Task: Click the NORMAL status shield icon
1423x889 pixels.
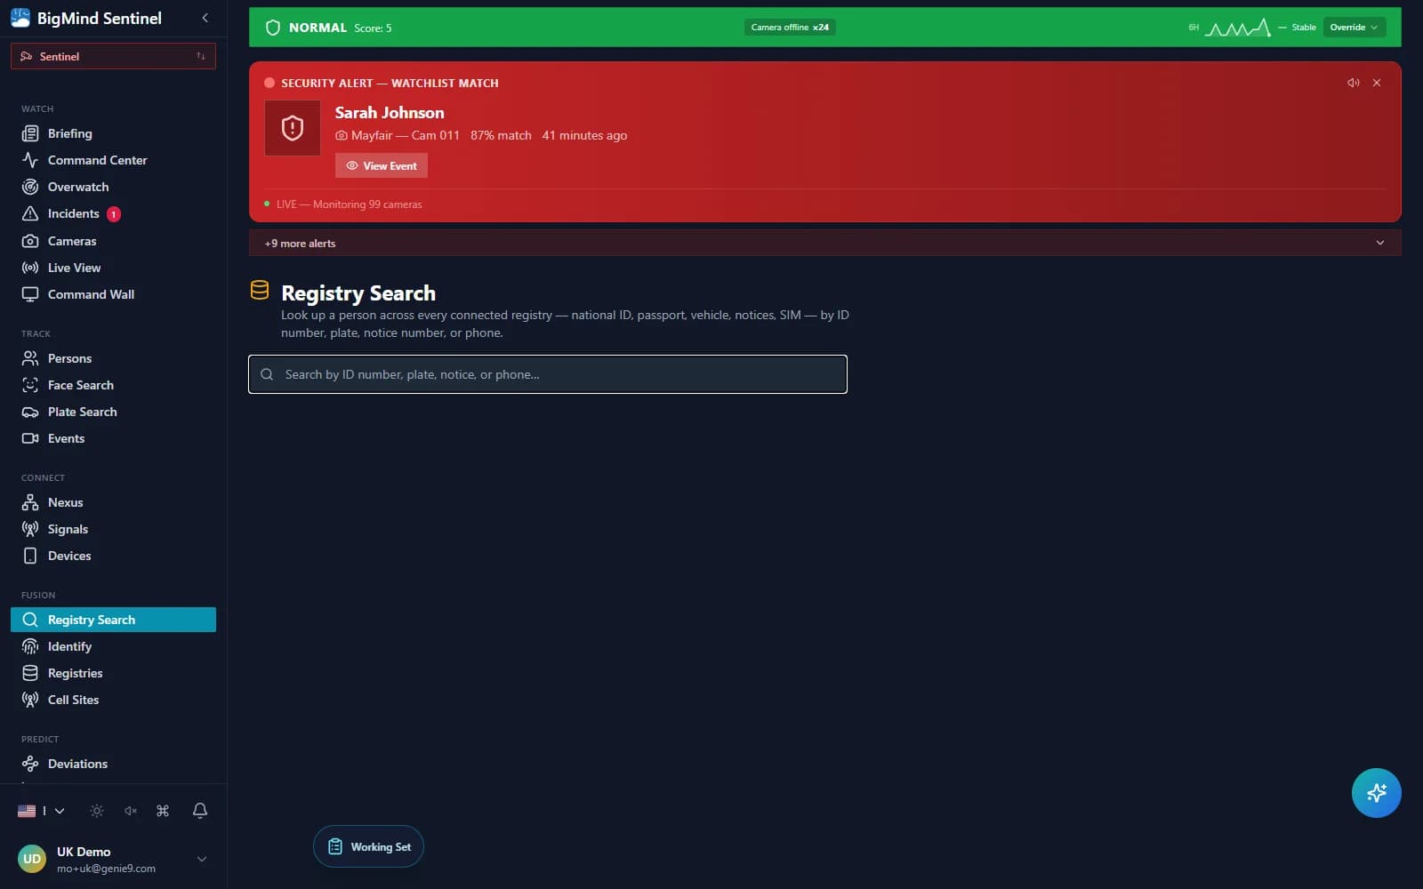Action: pyautogui.click(x=273, y=28)
